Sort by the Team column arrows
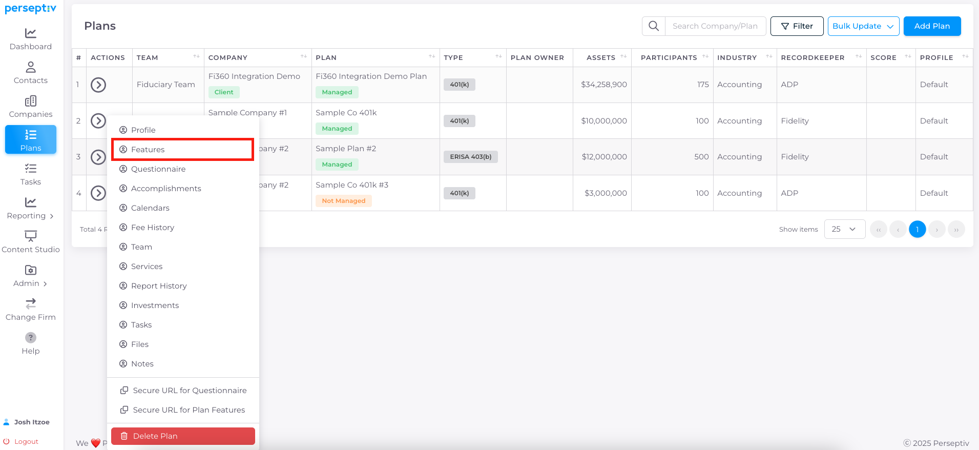Screen dimensions: 979x450 [x=196, y=57]
